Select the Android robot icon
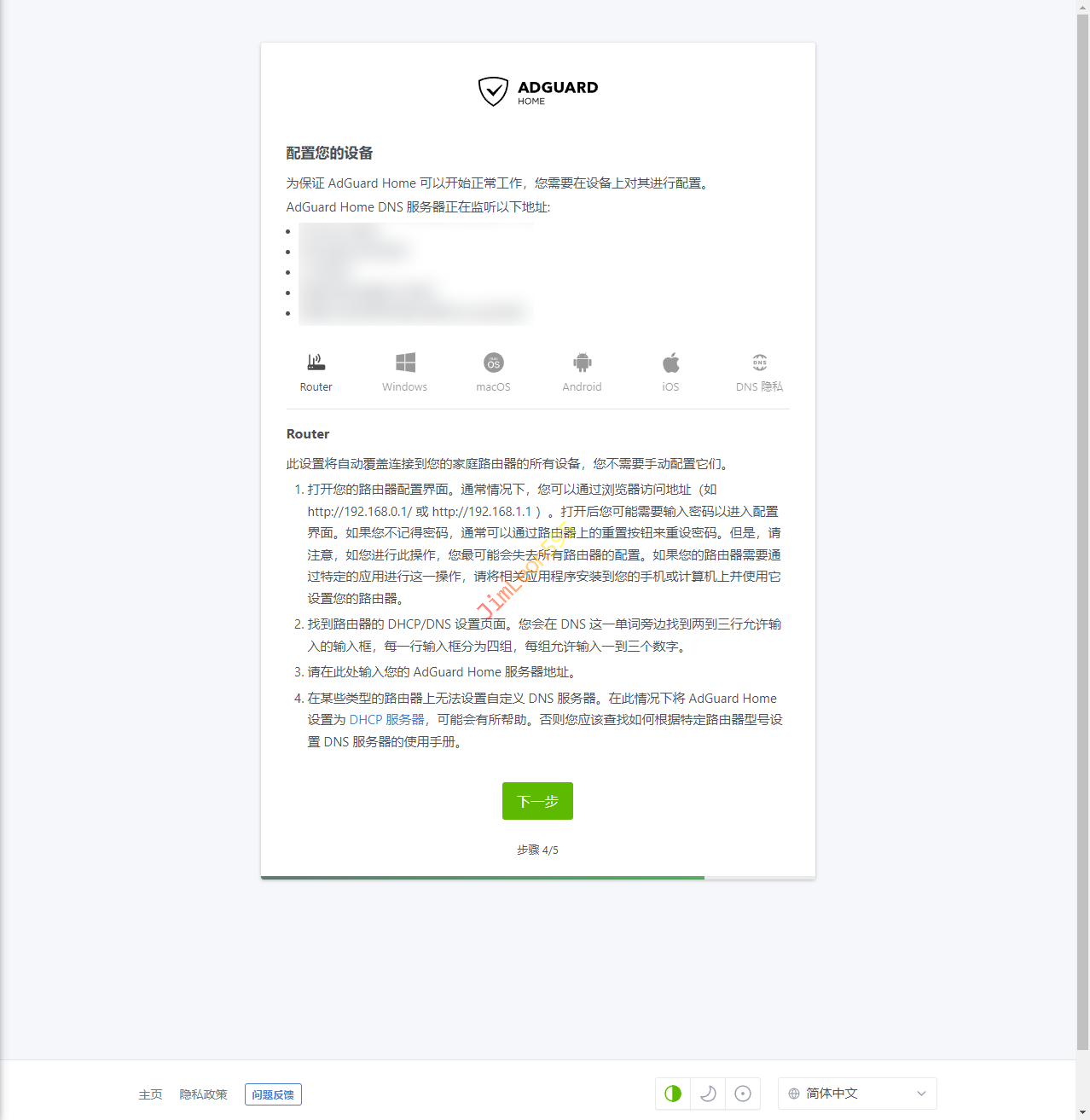The width and height of the screenshot is (1090, 1120). click(583, 363)
